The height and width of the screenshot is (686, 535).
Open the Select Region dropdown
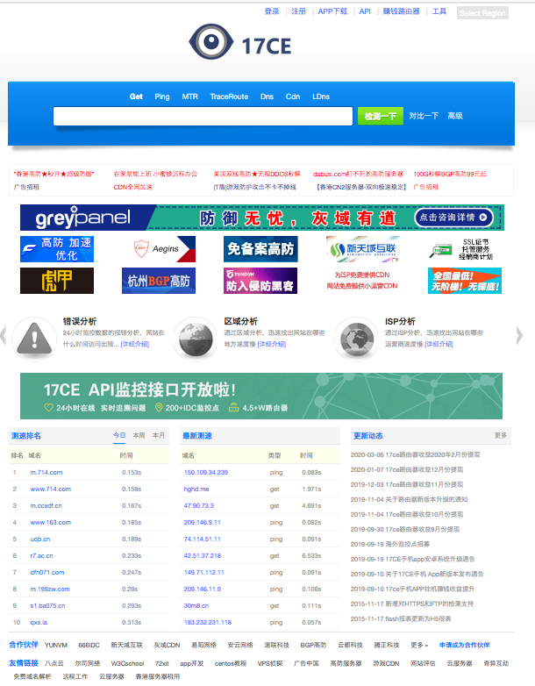(x=482, y=13)
